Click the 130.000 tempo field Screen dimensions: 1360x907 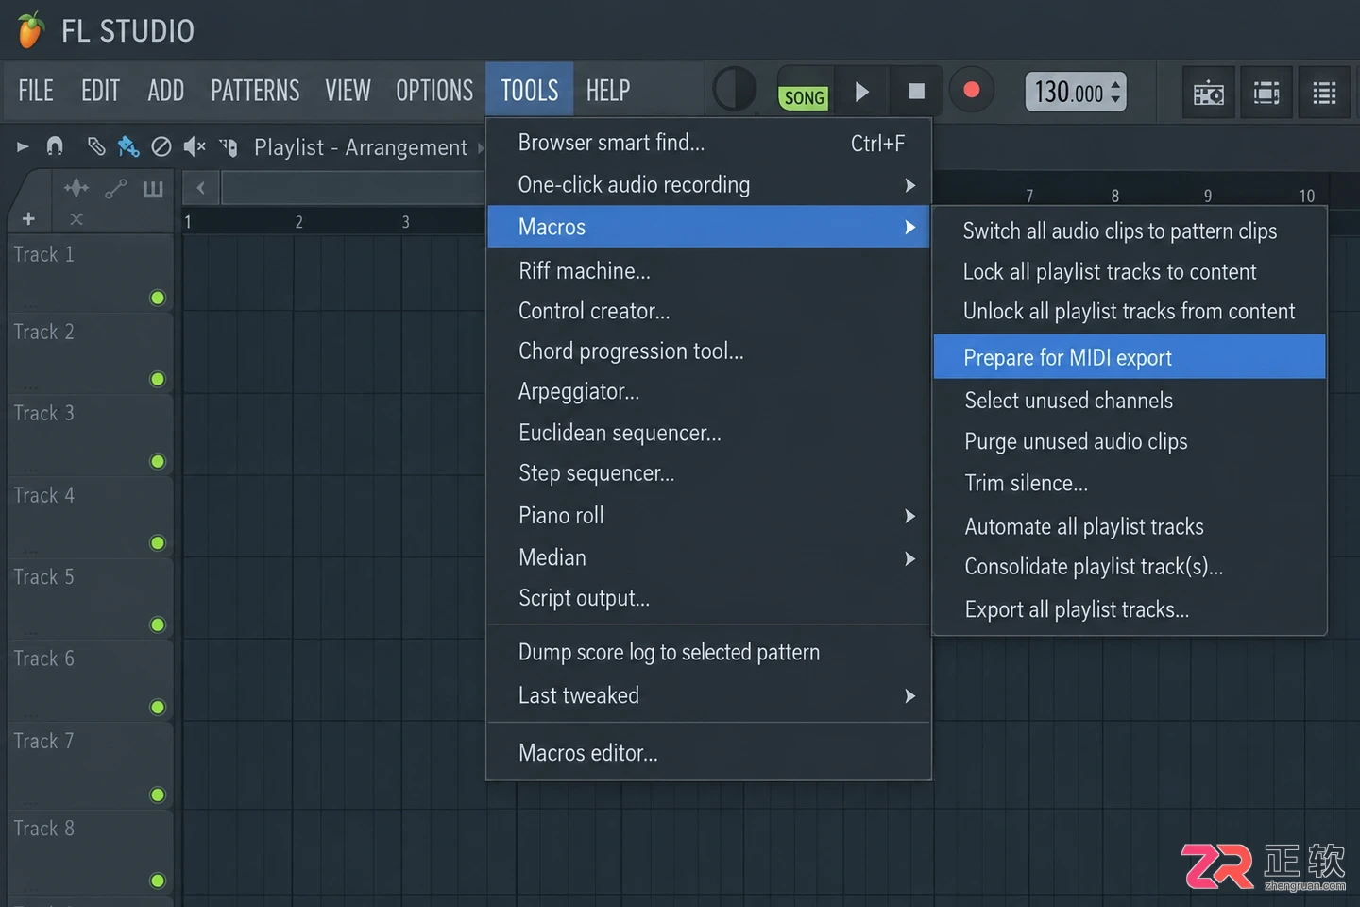(1076, 92)
